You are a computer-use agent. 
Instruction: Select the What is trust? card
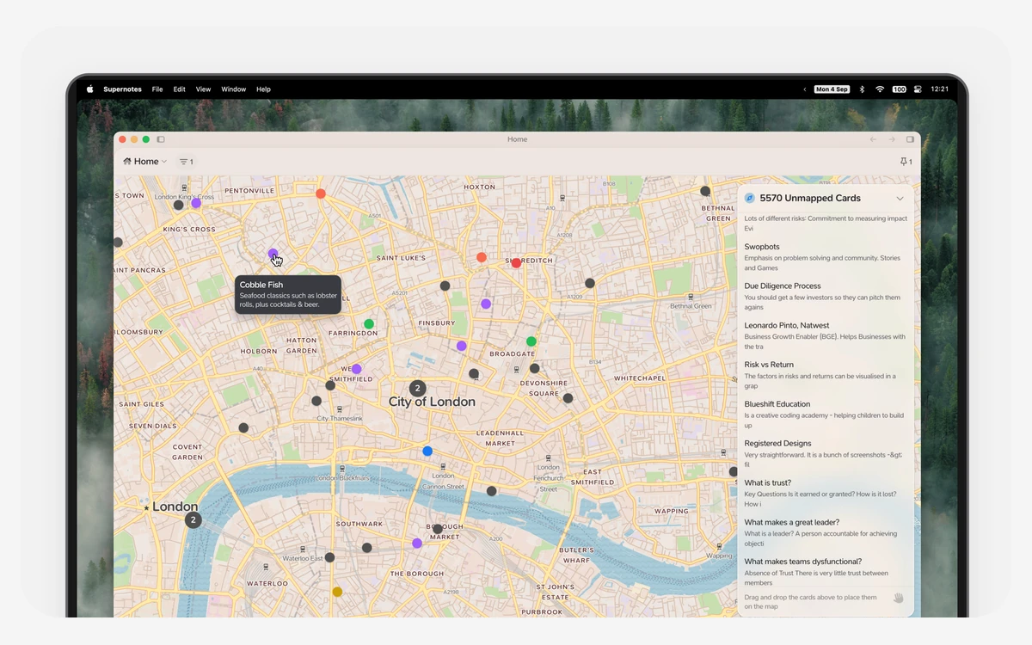coord(825,494)
